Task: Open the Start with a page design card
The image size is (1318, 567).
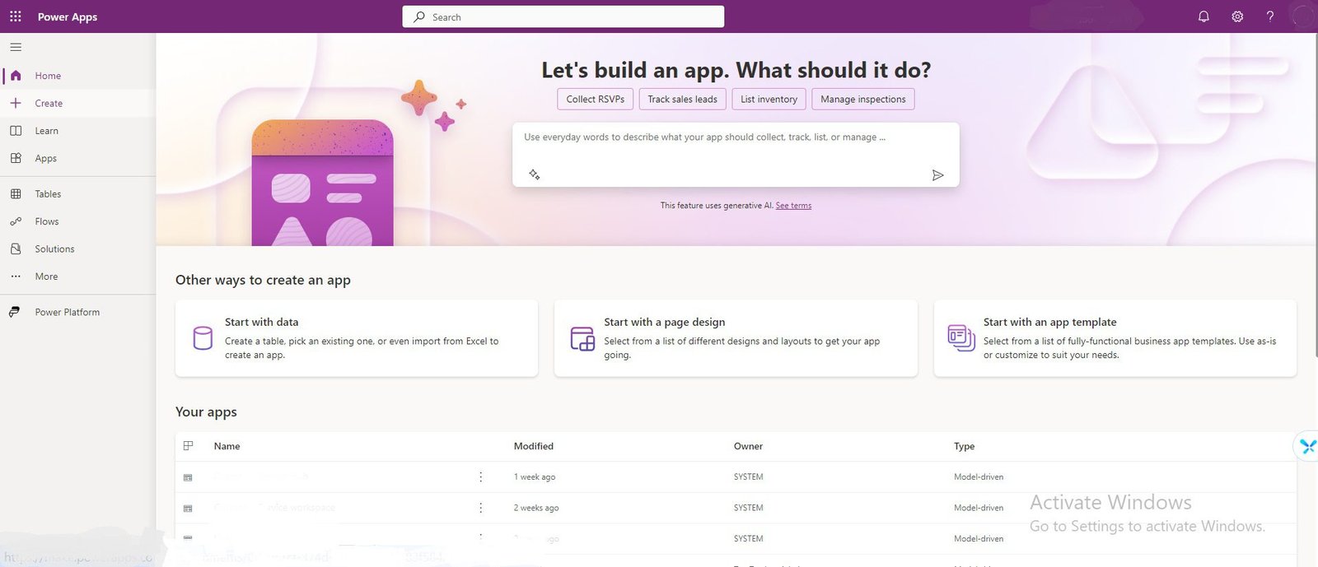Action: point(736,338)
